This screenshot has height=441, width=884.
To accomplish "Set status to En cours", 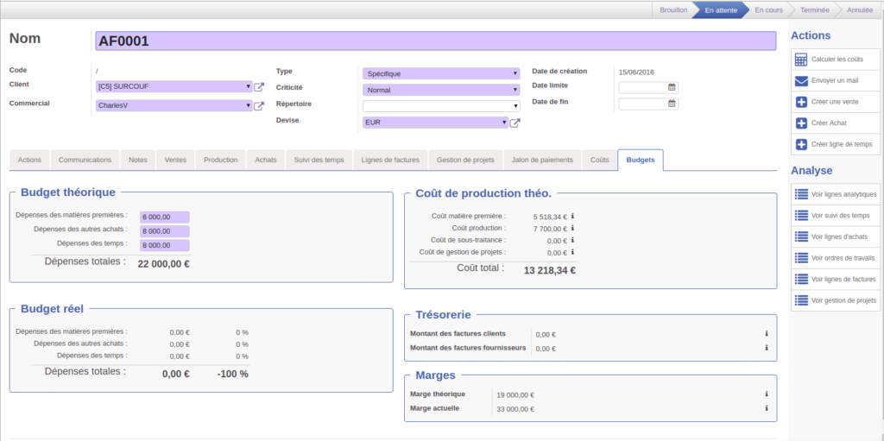I will (x=767, y=10).
